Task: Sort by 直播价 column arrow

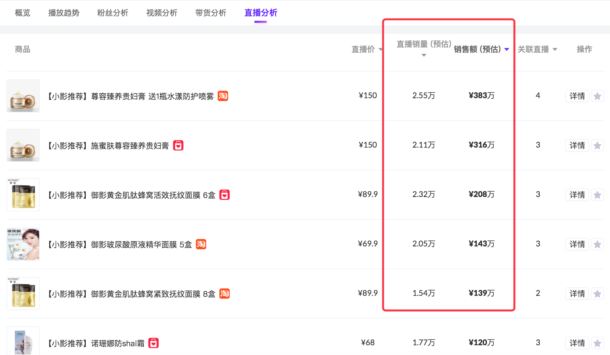Action: point(380,49)
